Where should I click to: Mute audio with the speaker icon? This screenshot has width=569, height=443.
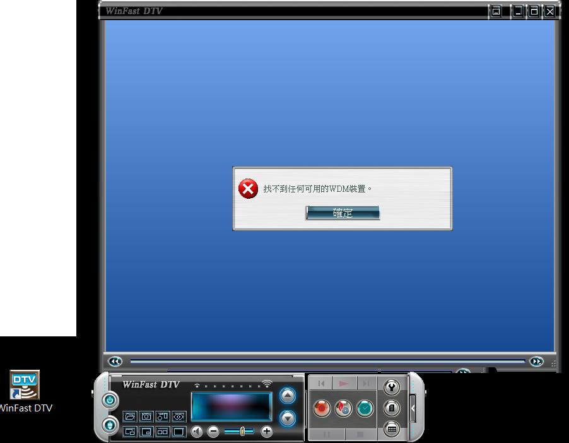tap(197, 432)
